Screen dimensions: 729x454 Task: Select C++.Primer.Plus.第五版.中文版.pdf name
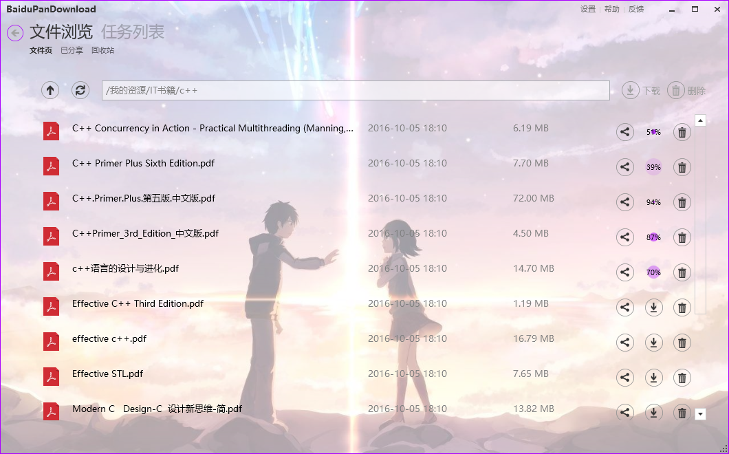pyautogui.click(x=144, y=199)
